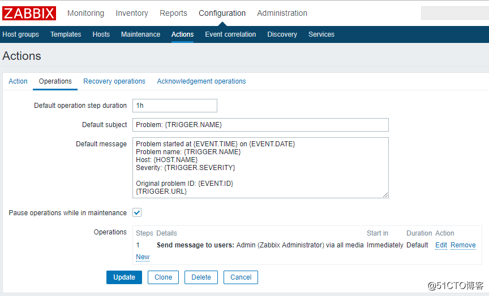489x296 pixels.
Task: Toggle Pause operations while in maintenance checkbox
Action: pyautogui.click(x=137, y=212)
